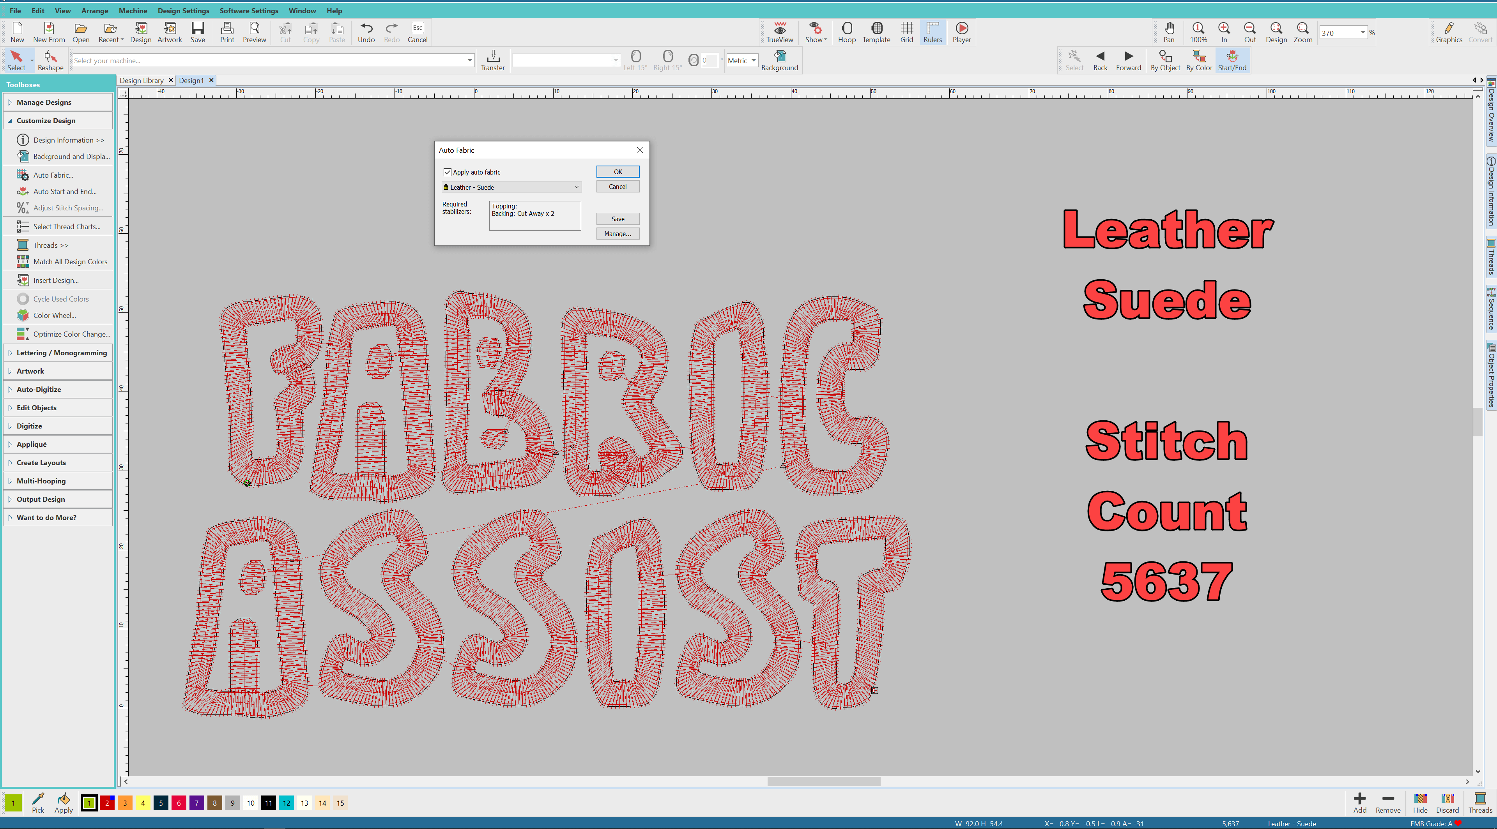
Task: Click the Manage... button
Action: 617,234
